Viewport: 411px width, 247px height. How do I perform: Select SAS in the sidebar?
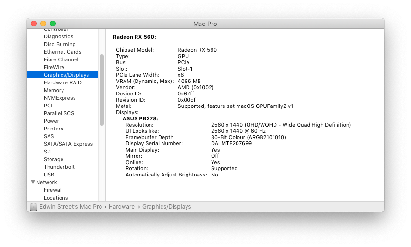[x=49, y=136]
